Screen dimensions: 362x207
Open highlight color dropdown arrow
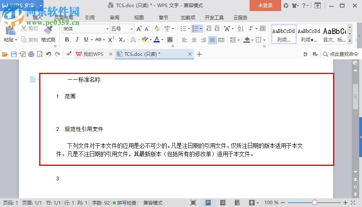pos(151,40)
